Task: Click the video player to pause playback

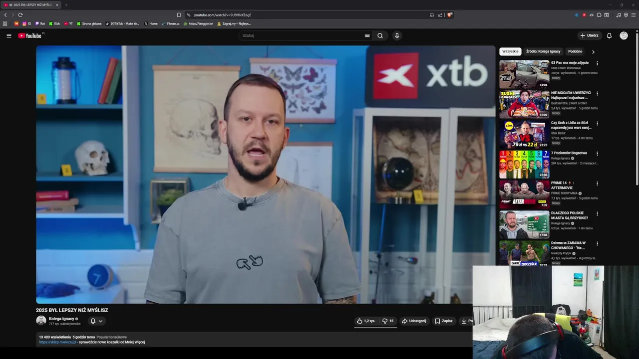Action: tap(266, 175)
